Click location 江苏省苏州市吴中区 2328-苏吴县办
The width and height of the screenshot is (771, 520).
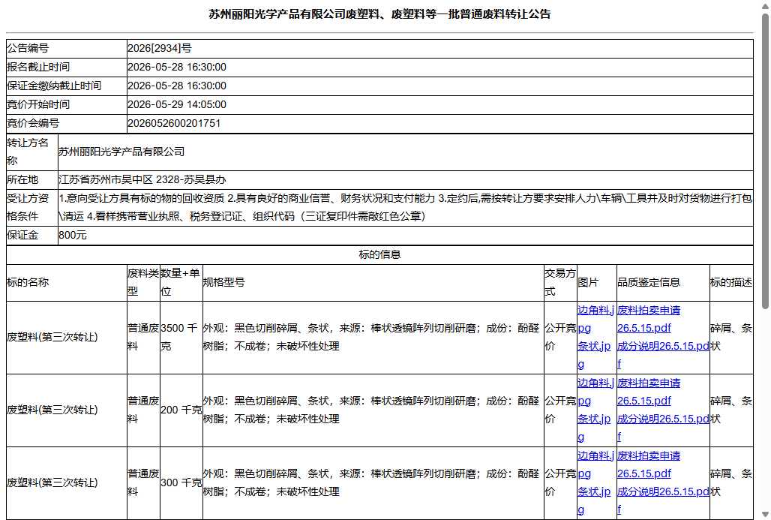click(142, 179)
